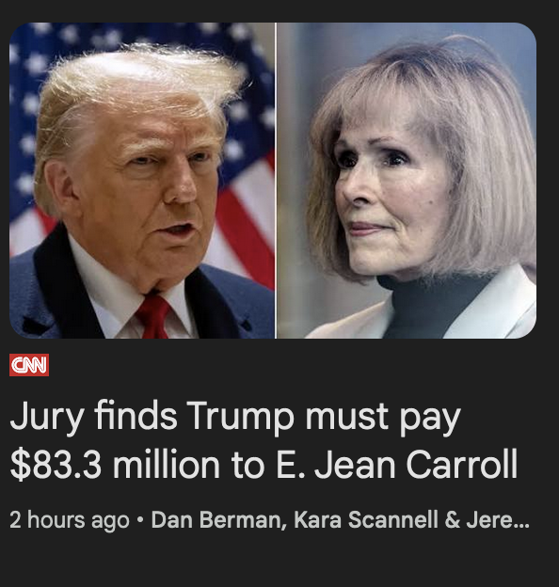
Task: Click the bullet separator before author names
Action: (x=140, y=520)
